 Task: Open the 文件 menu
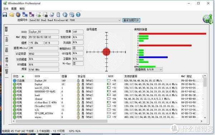[x=6, y=9]
